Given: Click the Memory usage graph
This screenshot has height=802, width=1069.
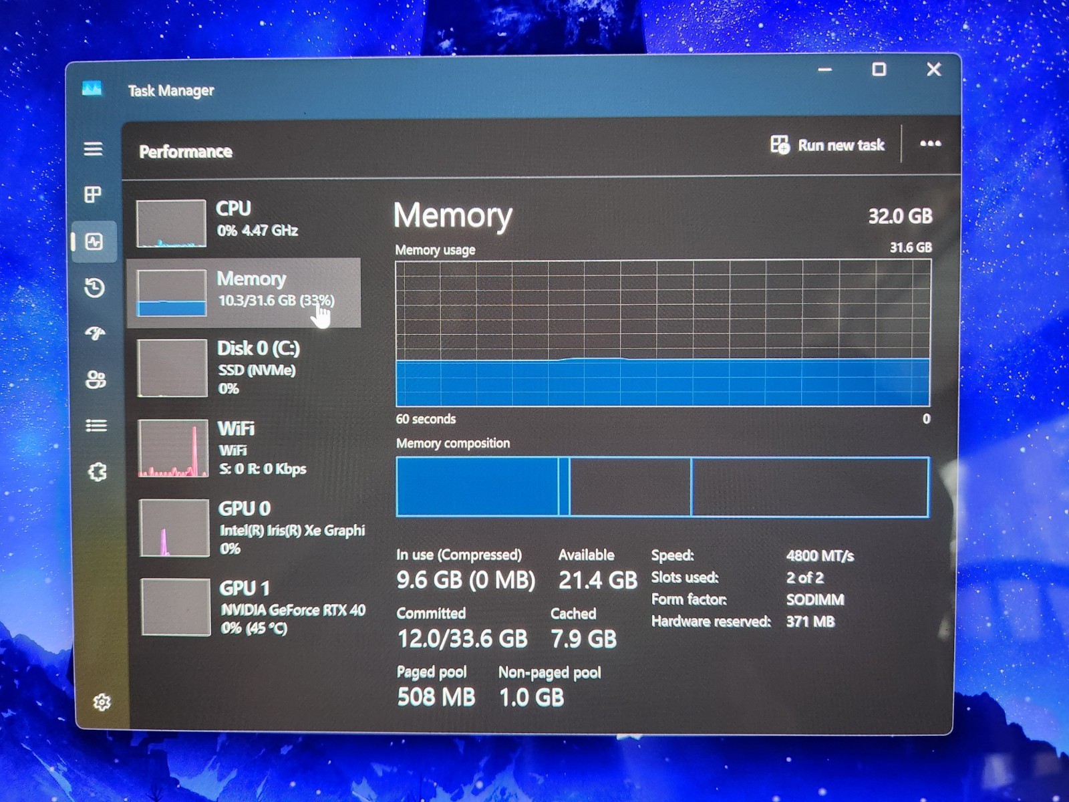Looking at the screenshot, I should pyautogui.click(x=663, y=333).
